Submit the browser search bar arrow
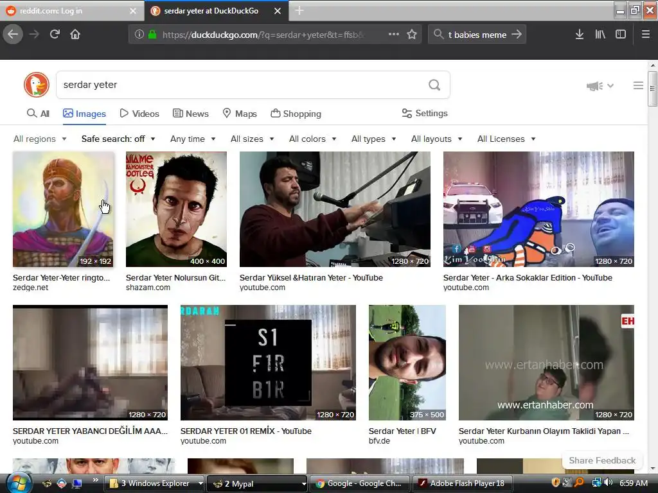Image resolution: width=658 pixels, height=493 pixels. click(x=517, y=35)
